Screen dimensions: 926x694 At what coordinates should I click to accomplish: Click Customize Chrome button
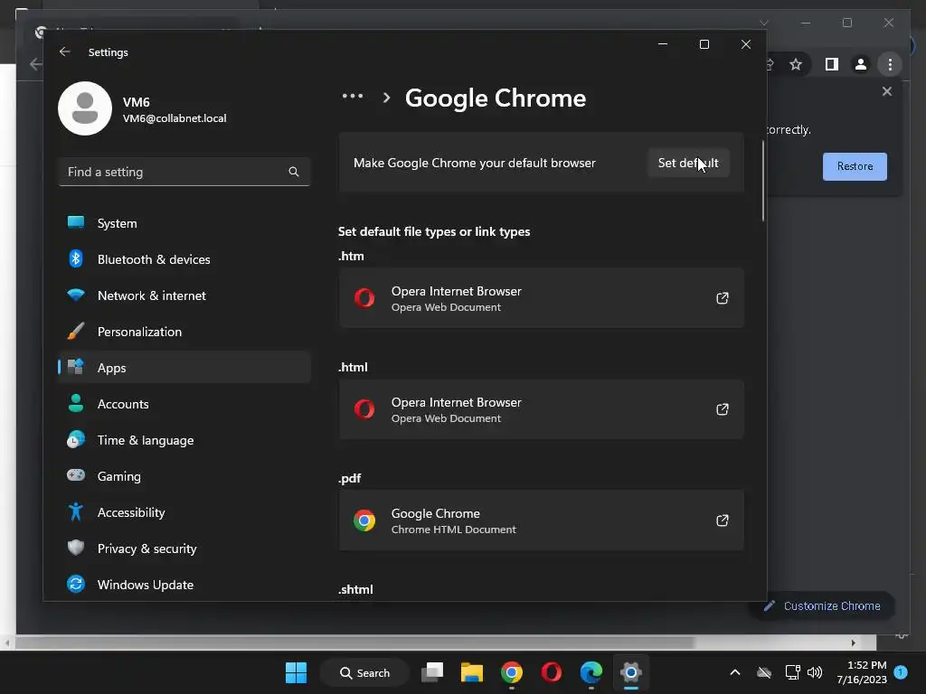point(823,606)
